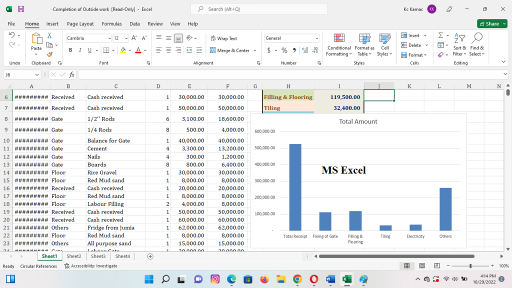
Task: Click the Clear eraser icon
Action: coord(441,54)
